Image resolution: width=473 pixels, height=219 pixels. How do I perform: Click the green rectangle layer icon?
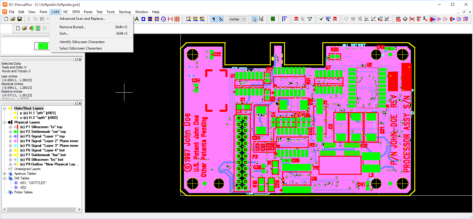click(38, 28)
